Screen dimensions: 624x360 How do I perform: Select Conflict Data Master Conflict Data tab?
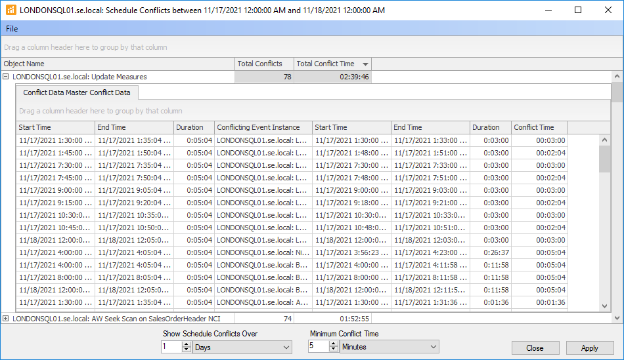[x=77, y=92]
